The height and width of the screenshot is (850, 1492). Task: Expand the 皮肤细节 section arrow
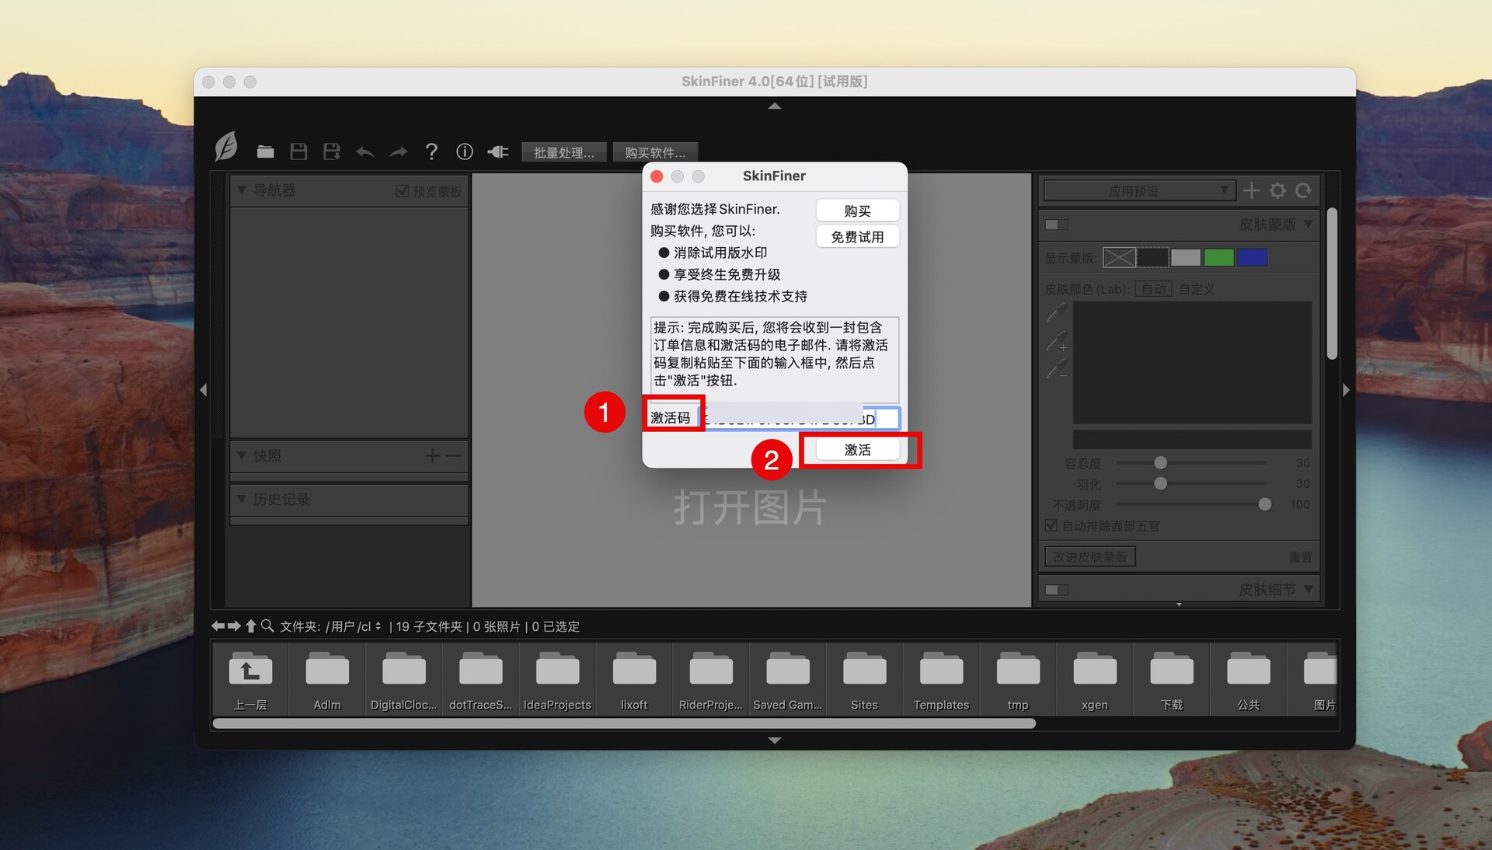1308,589
